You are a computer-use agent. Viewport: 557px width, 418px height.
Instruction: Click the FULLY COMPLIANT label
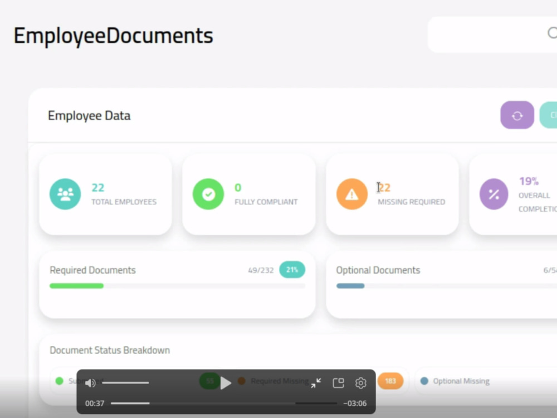pos(266,202)
